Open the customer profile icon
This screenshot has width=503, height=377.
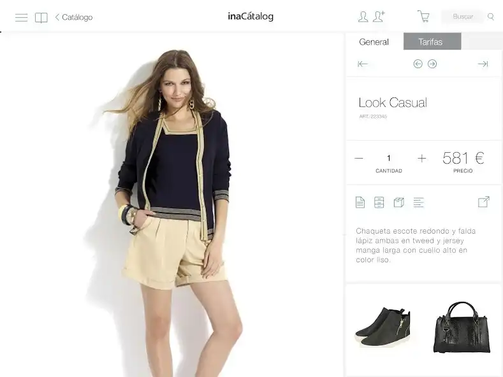363,17
